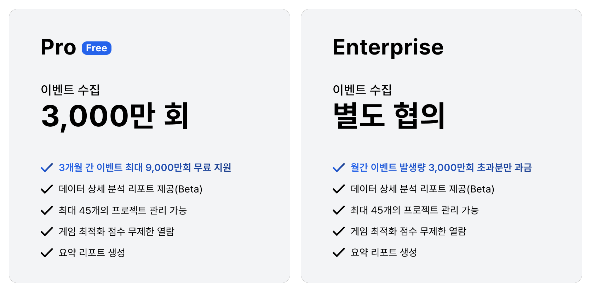591x292 pixels.
Task: Click the blue Free badge beside Pro
Action: click(x=97, y=48)
